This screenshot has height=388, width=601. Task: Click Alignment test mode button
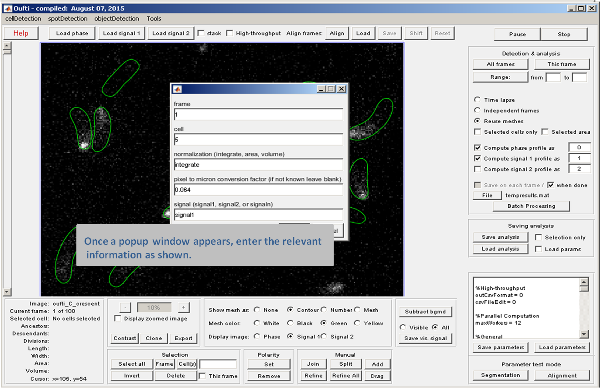pos(562,376)
